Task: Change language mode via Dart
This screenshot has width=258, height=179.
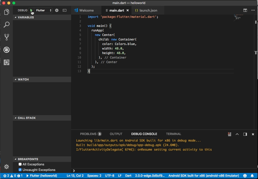Action: (128, 176)
